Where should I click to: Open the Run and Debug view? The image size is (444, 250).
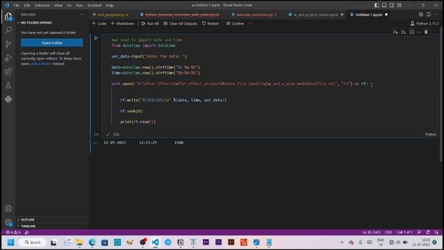click(x=8, y=58)
